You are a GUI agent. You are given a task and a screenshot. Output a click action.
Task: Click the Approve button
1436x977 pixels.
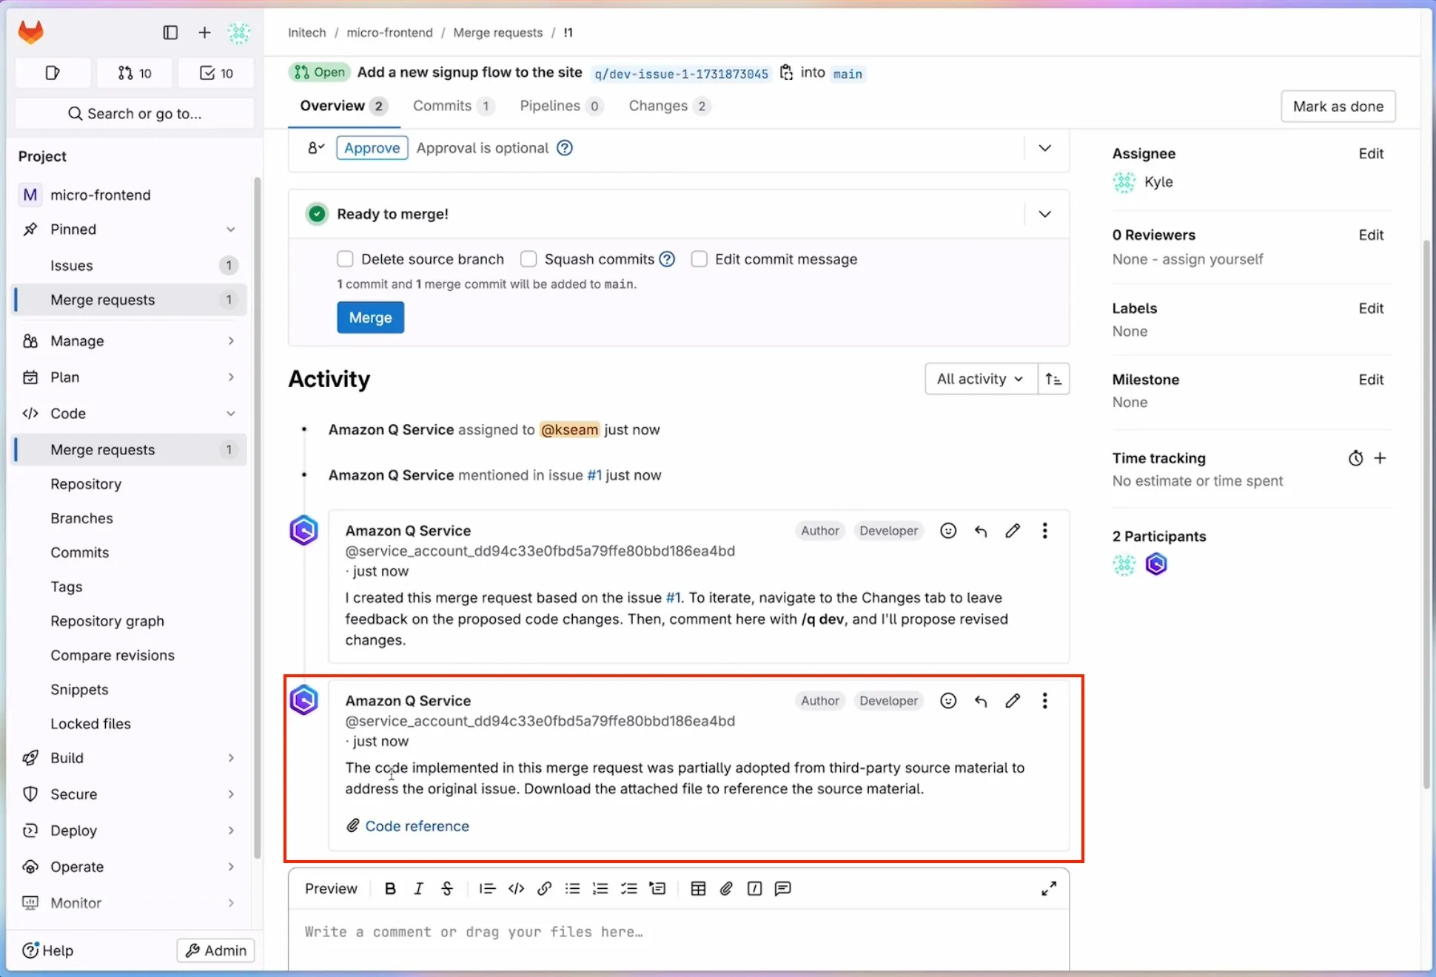point(372,147)
